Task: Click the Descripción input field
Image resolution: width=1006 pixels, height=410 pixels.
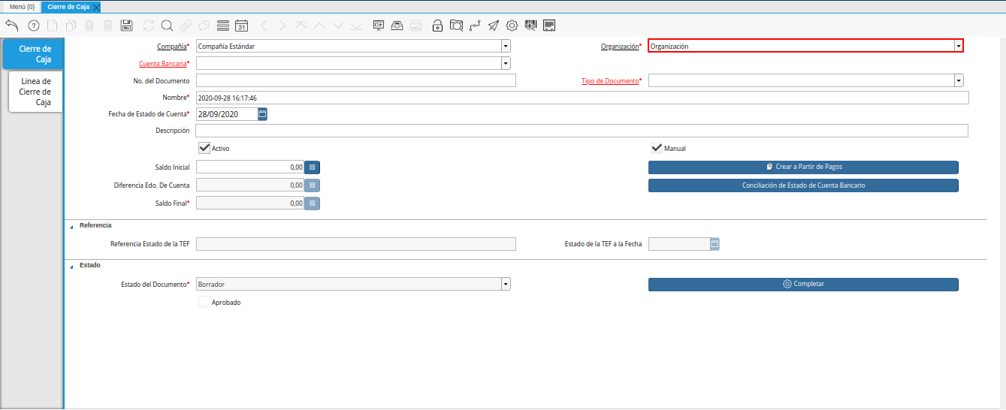Action: coord(582,131)
